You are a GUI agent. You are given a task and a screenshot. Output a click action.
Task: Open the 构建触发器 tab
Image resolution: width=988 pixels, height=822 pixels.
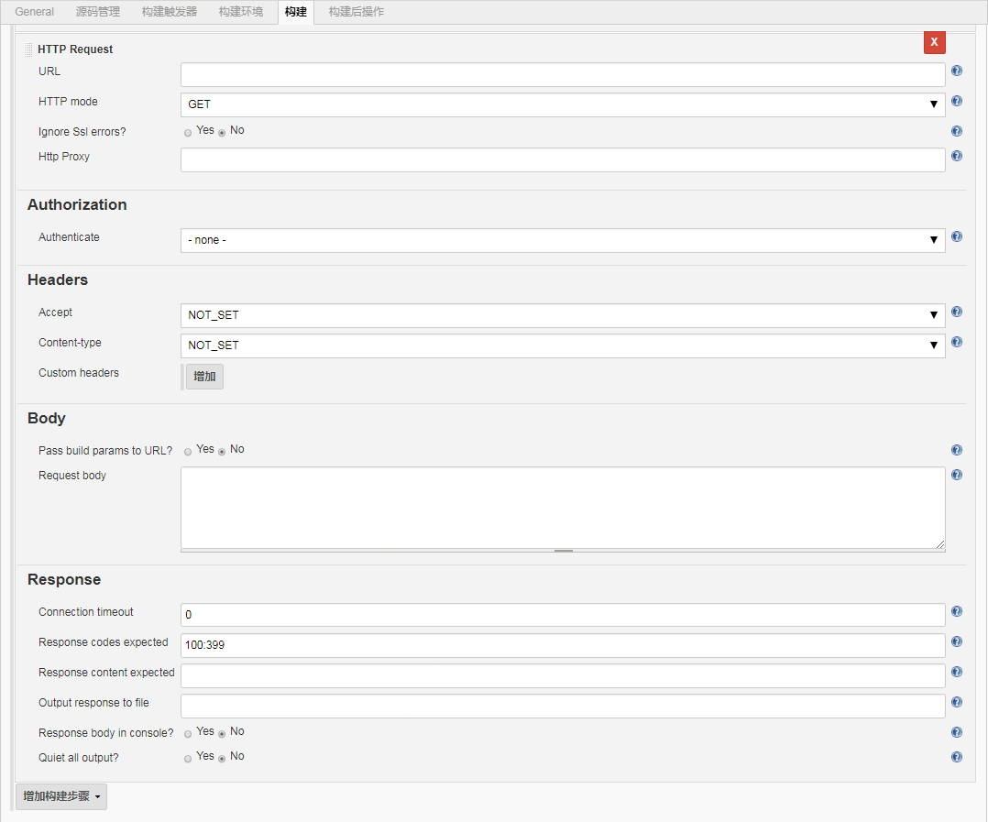click(170, 11)
